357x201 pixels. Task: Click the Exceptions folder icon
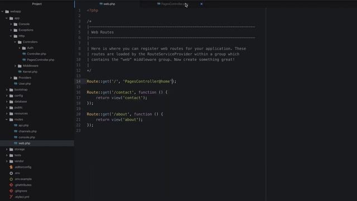click(x=16, y=30)
